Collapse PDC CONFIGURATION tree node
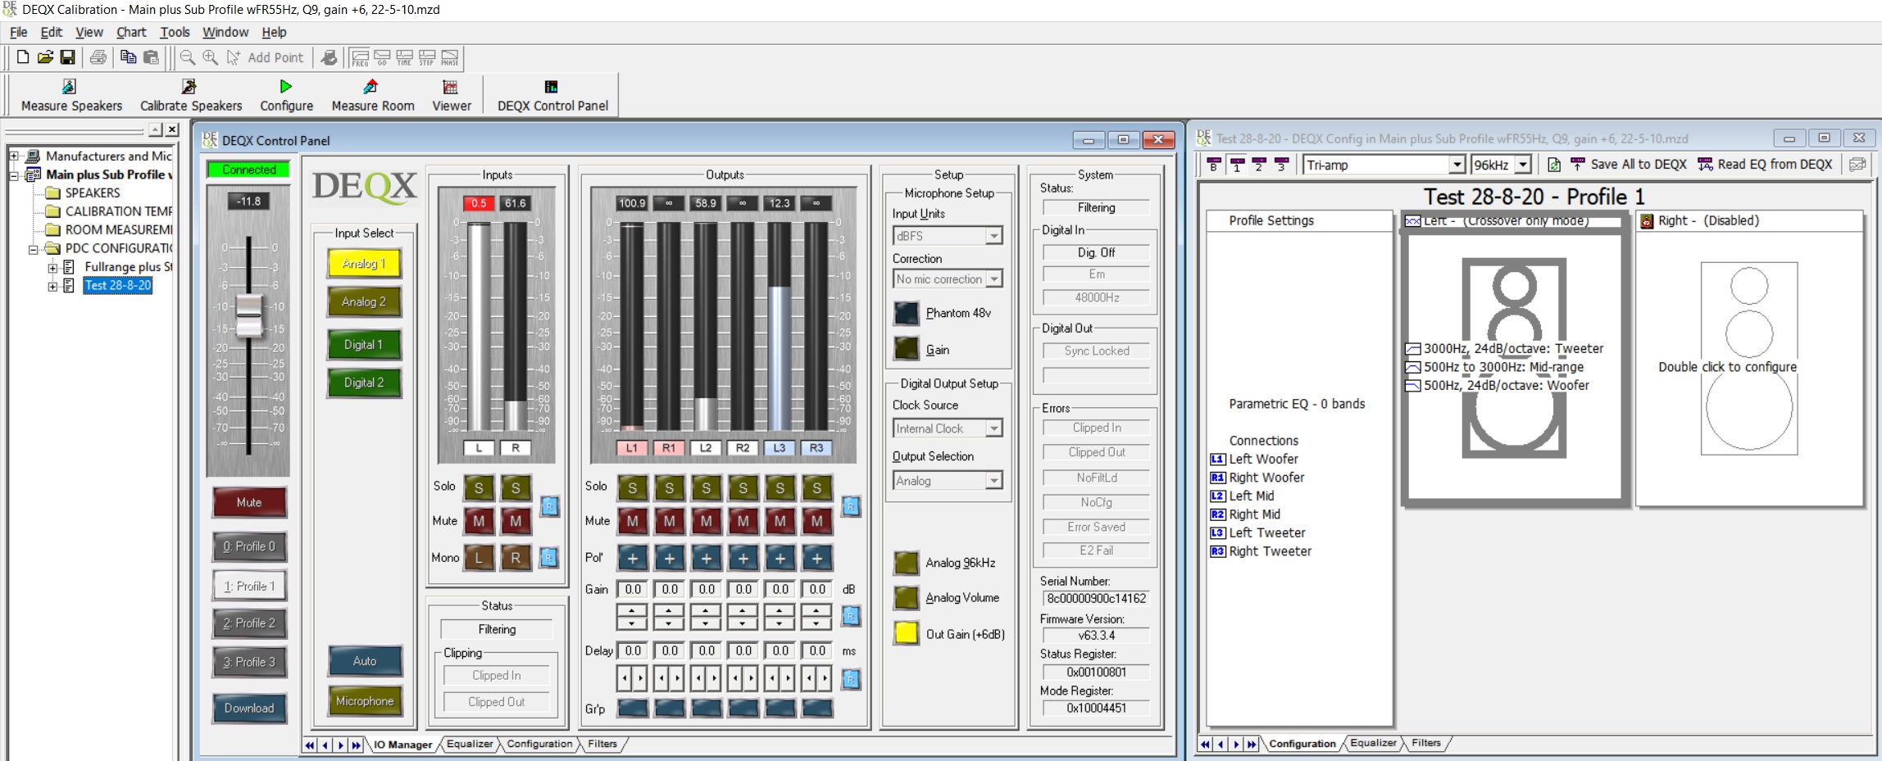1882x761 pixels. [34, 248]
